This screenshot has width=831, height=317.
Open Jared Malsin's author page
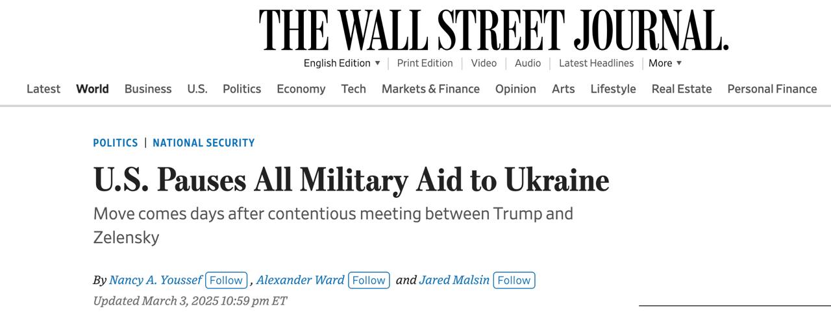click(454, 280)
